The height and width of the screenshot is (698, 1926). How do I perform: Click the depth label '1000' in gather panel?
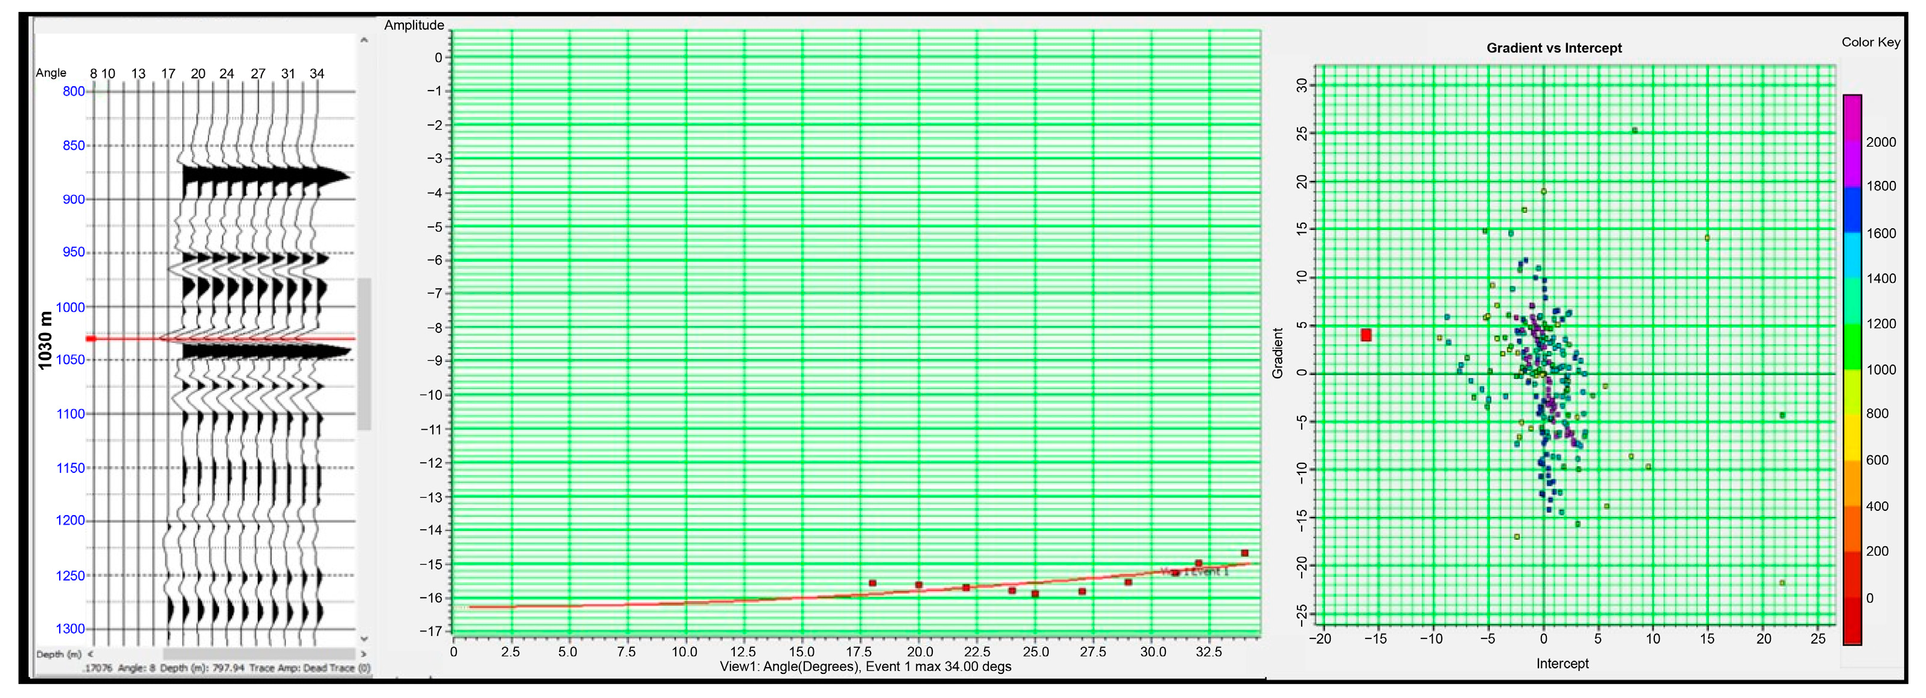click(x=71, y=307)
